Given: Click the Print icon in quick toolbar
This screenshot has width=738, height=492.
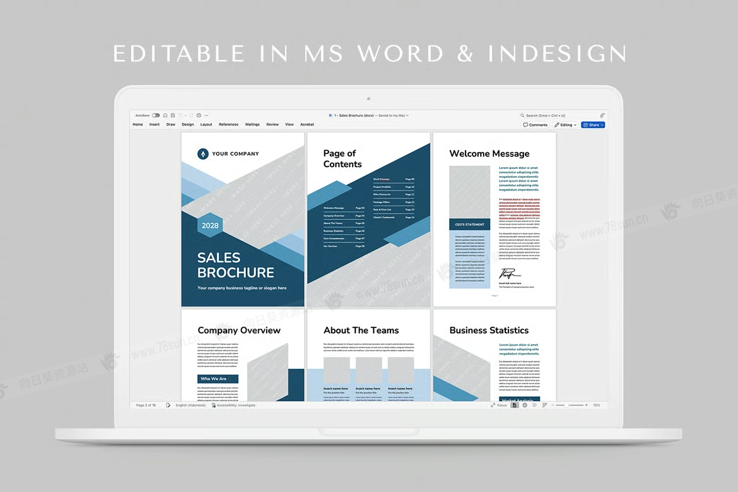Looking at the screenshot, I should point(199,115).
